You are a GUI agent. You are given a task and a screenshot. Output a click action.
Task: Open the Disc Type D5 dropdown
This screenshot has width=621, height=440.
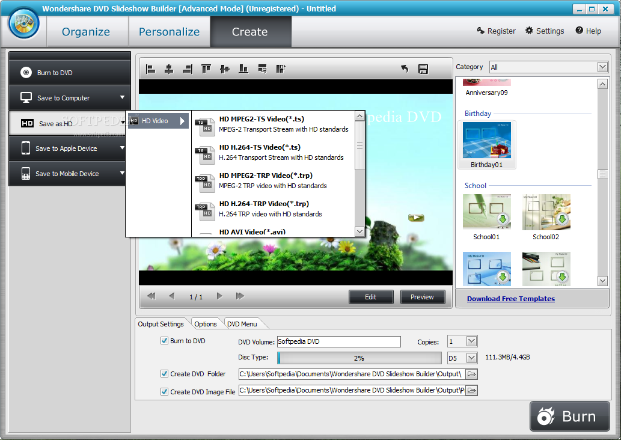click(x=471, y=358)
